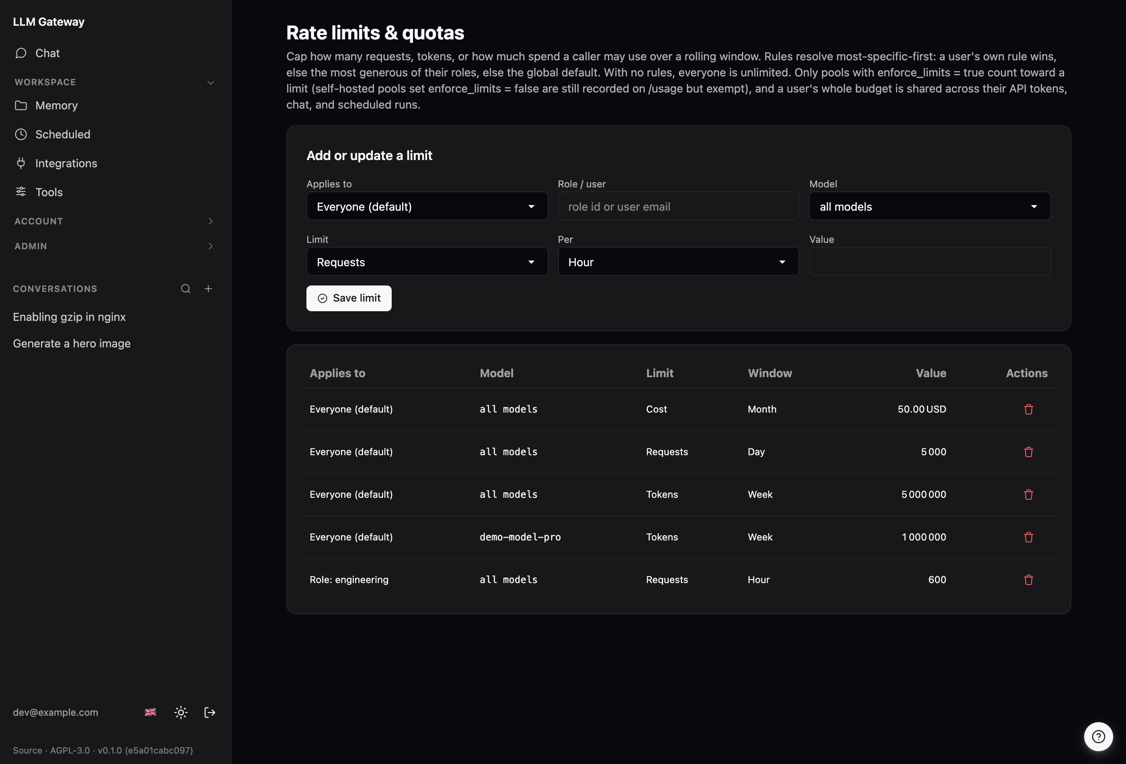The image size is (1126, 764).
Task: Click the Source link in the footer
Action: coord(27,750)
